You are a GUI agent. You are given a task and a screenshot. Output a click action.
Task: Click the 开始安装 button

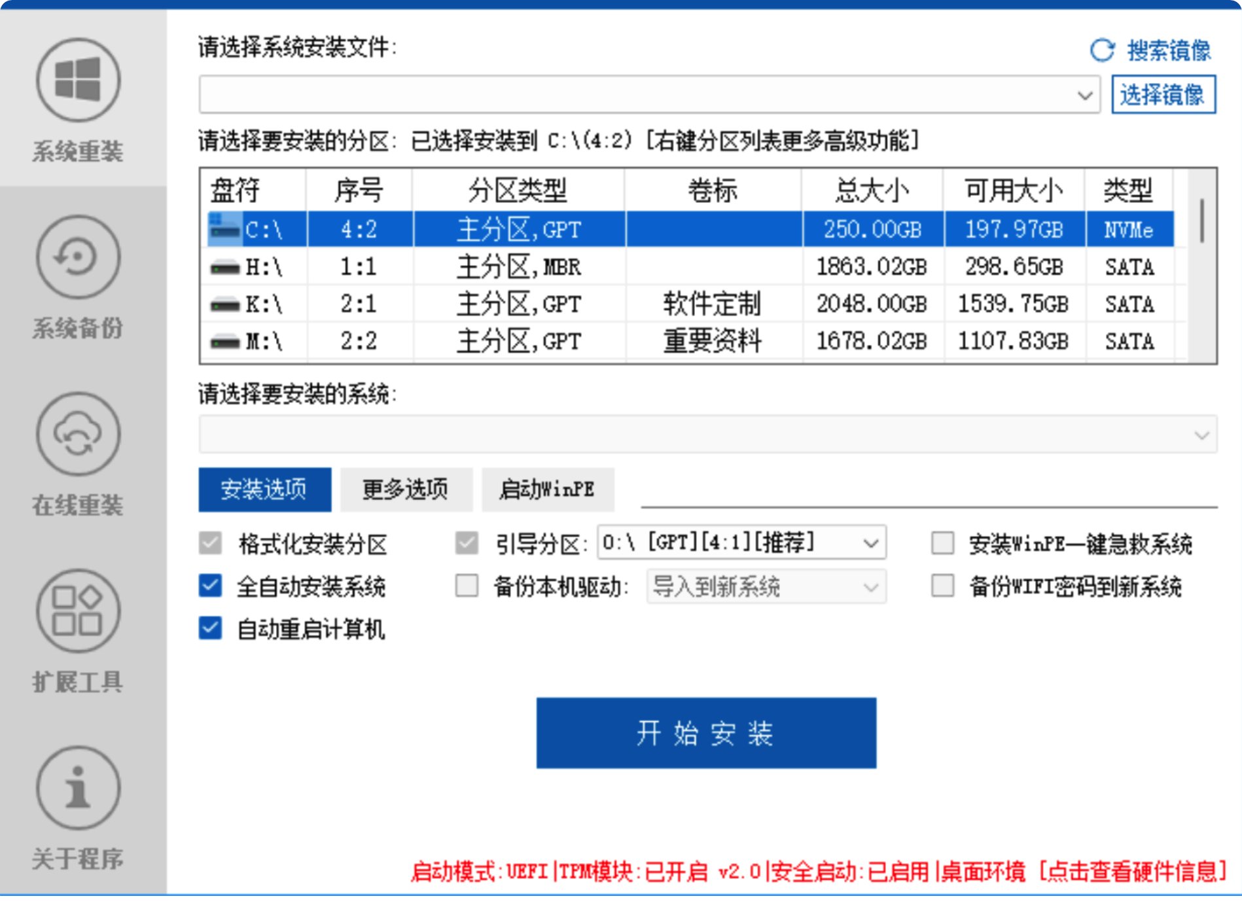point(706,733)
